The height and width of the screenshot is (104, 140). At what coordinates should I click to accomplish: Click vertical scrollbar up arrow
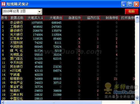click(x=137, y=18)
